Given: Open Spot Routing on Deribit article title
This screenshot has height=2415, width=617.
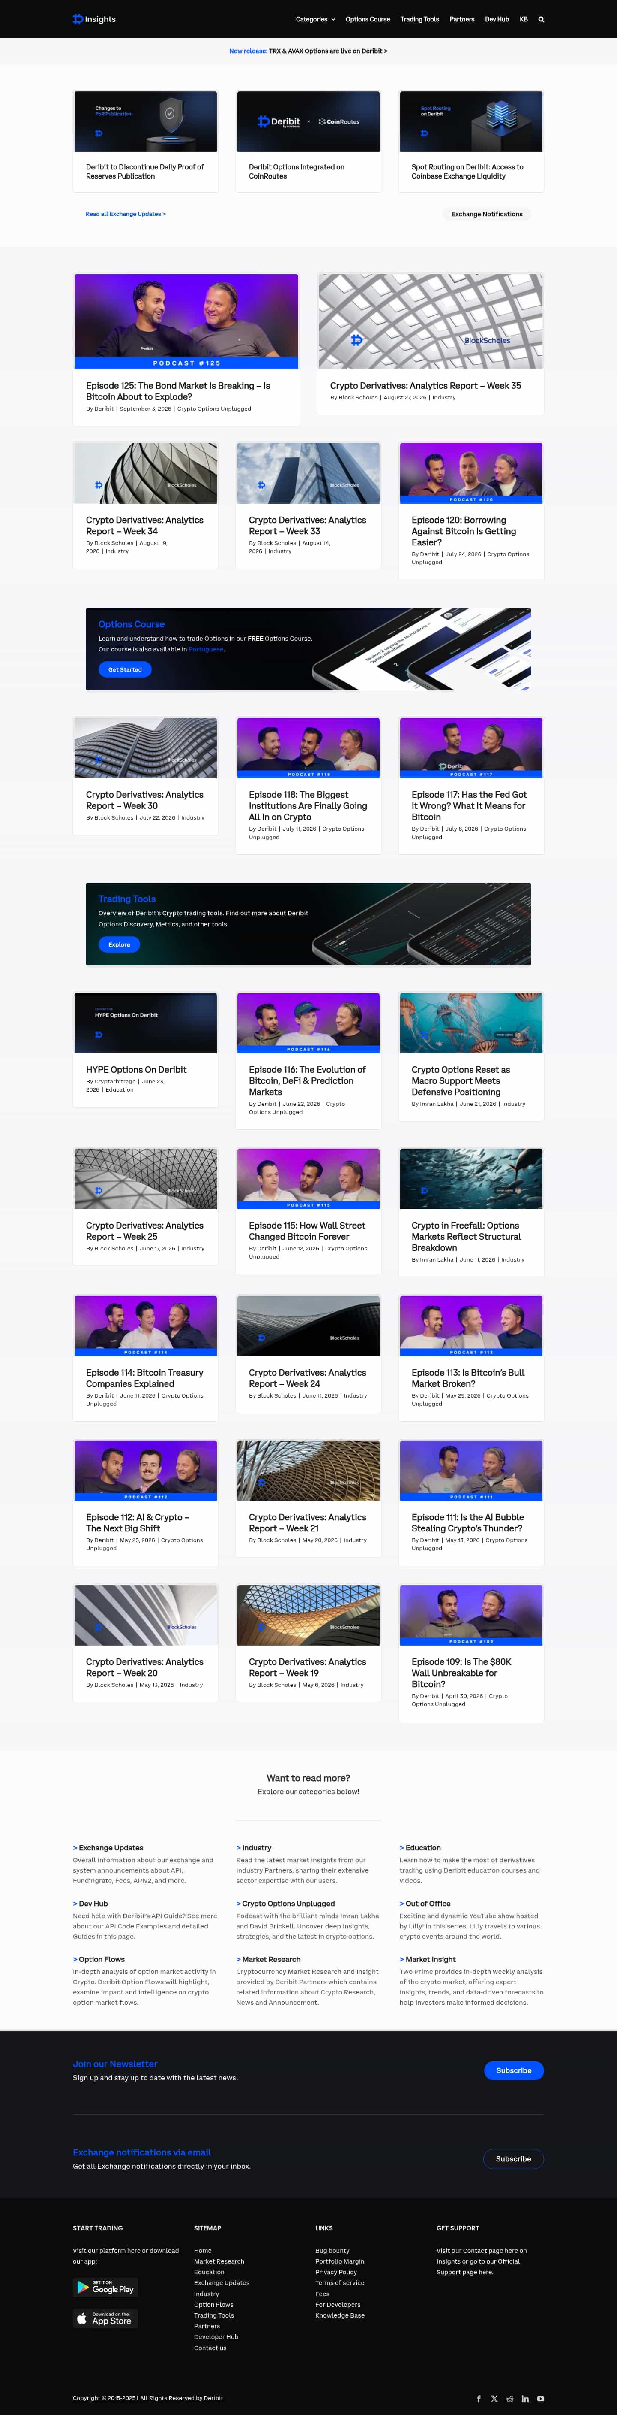Looking at the screenshot, I should tap(467, 172).
